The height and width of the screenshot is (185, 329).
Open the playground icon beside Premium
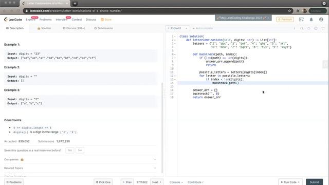tap(301, 20)
